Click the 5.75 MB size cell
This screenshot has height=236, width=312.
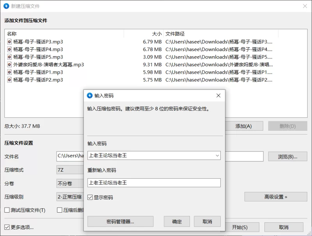152,80
